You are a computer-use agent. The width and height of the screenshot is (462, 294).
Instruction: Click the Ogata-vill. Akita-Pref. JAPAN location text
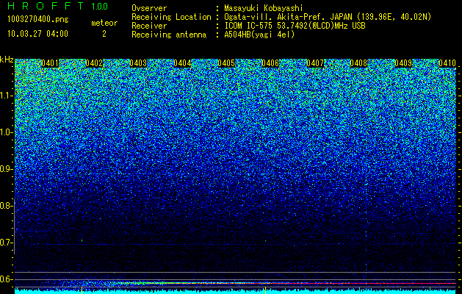pos(328,17)
